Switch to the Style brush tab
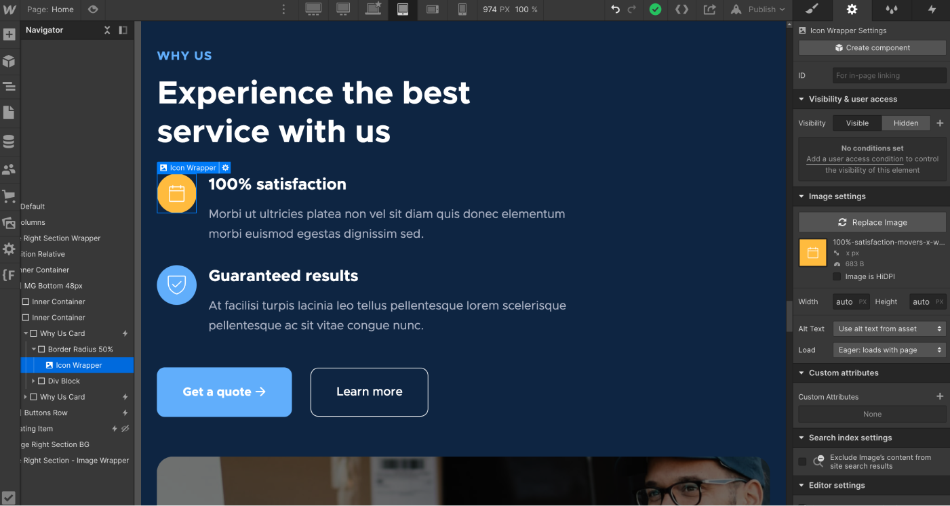This screenshot has height=506, width=950. [x=812, y=9]
